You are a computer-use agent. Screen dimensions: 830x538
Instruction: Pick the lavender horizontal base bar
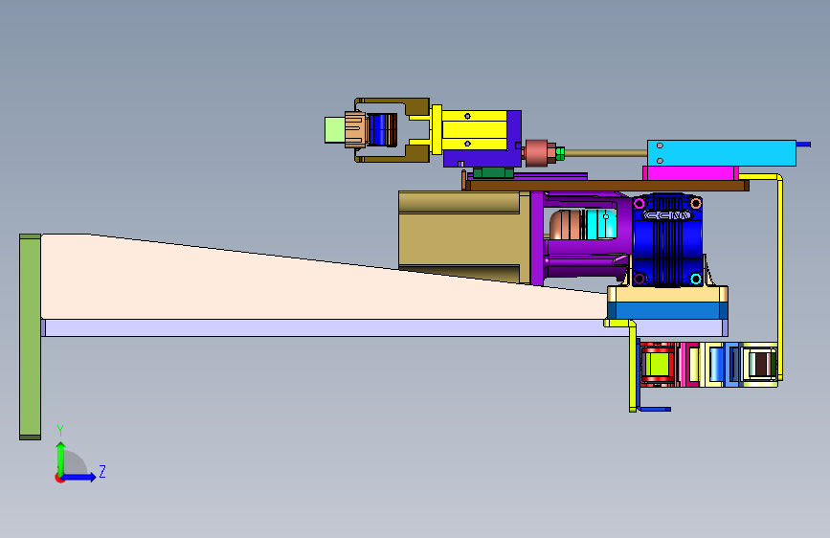(x=339, y=327)
